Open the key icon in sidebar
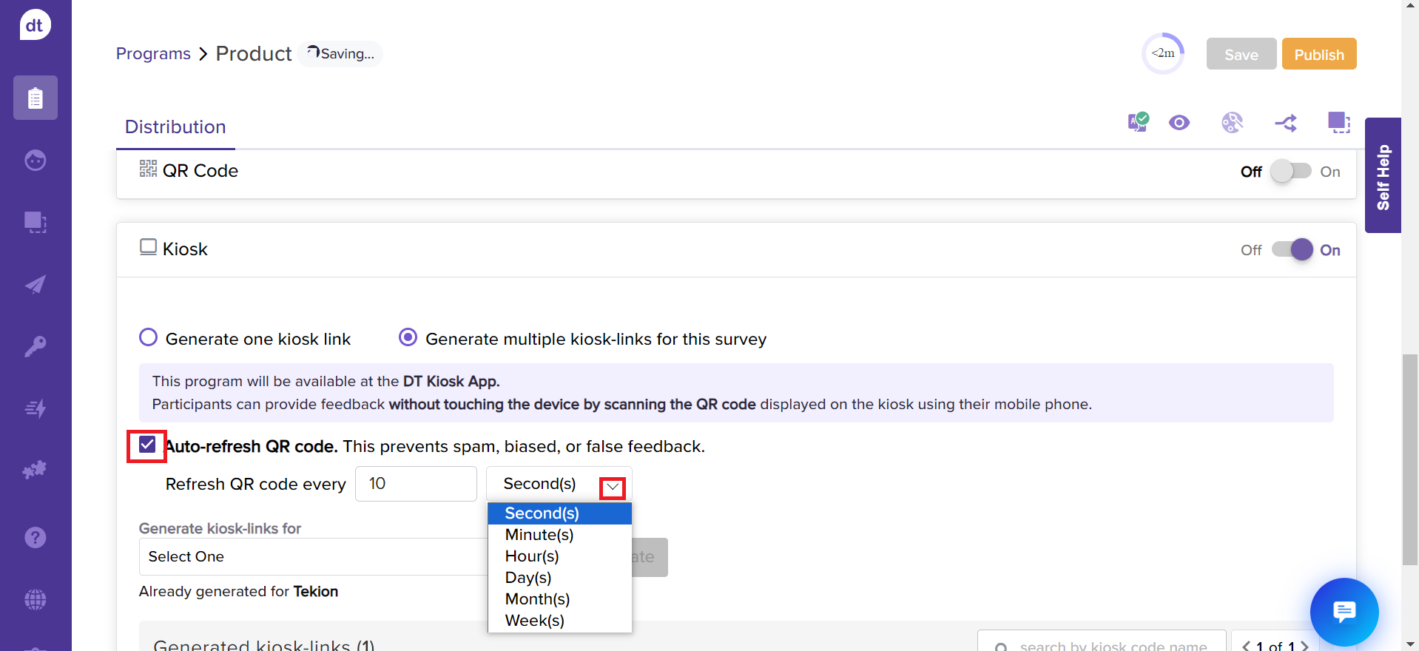1419x651 pixels. [35, 346]
